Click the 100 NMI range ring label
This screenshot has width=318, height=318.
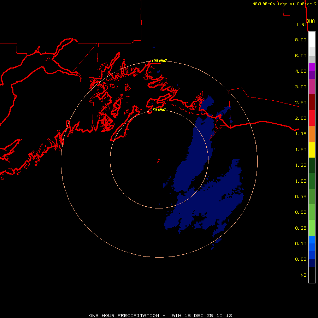[x=159, y=61]
